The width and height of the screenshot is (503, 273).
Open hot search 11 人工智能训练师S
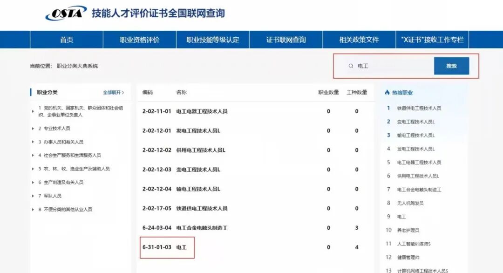(x=414, y=244)
